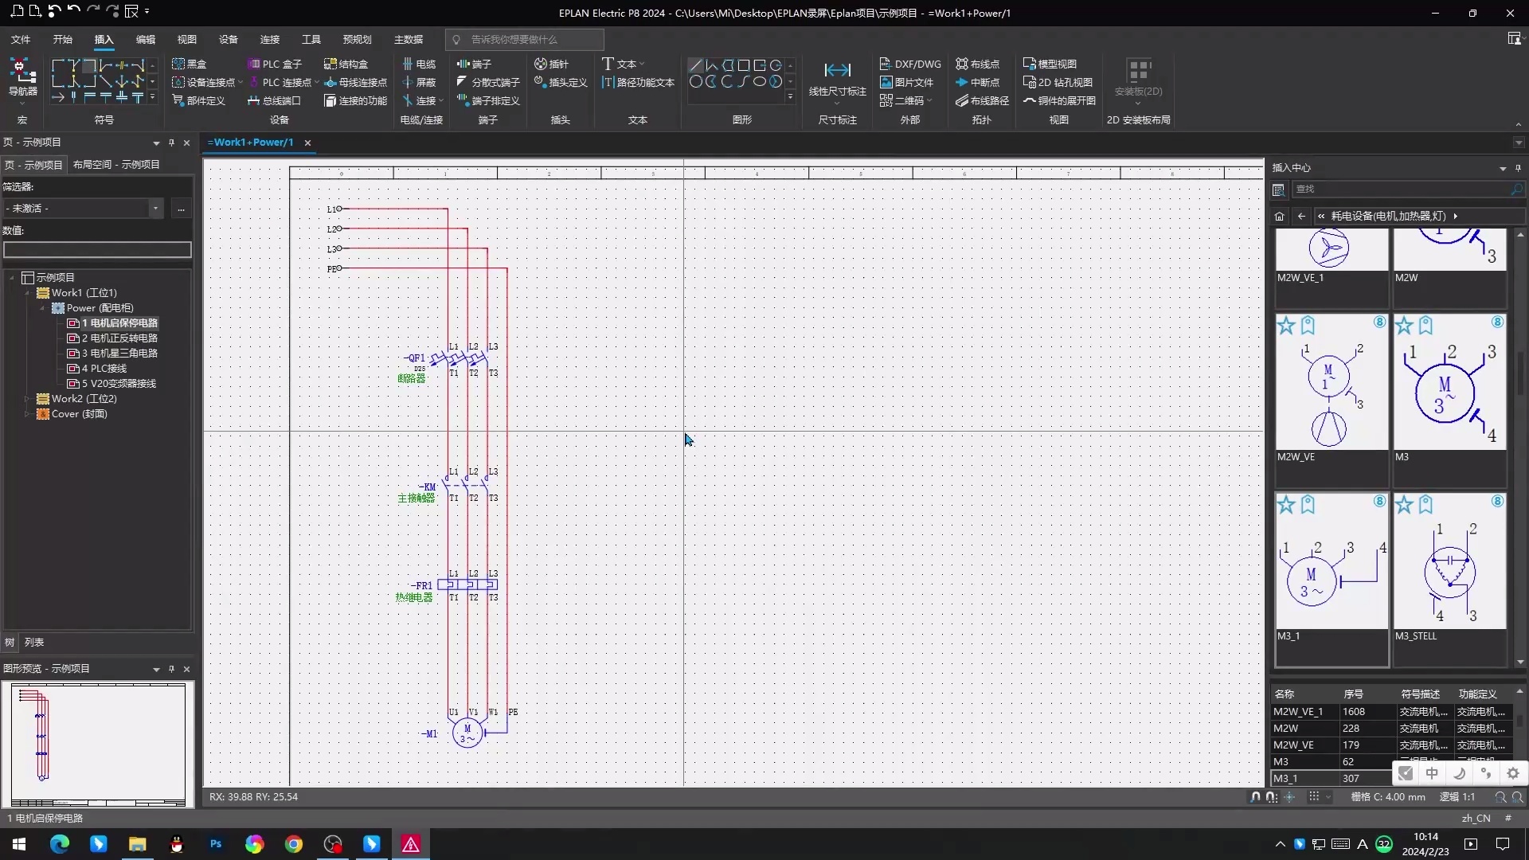This screenshot has height=860, width=1529.
Task: Open the grid size dropdown arrow
Action: tap(1328, 797)
